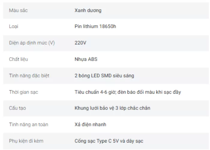Screen dimensions: 210x150
Task: Click the 'Loại' row label
Action: [x=13, y=27]
